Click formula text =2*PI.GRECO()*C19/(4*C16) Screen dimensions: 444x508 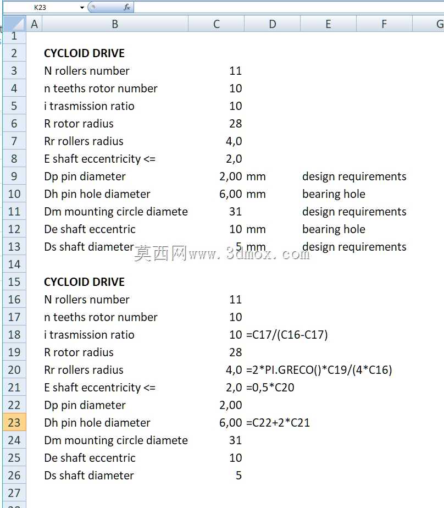pos(319,369)
